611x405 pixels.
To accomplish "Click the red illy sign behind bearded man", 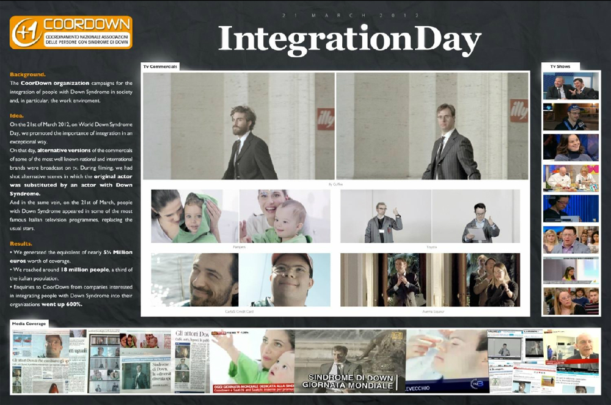I will click(326, 118).
